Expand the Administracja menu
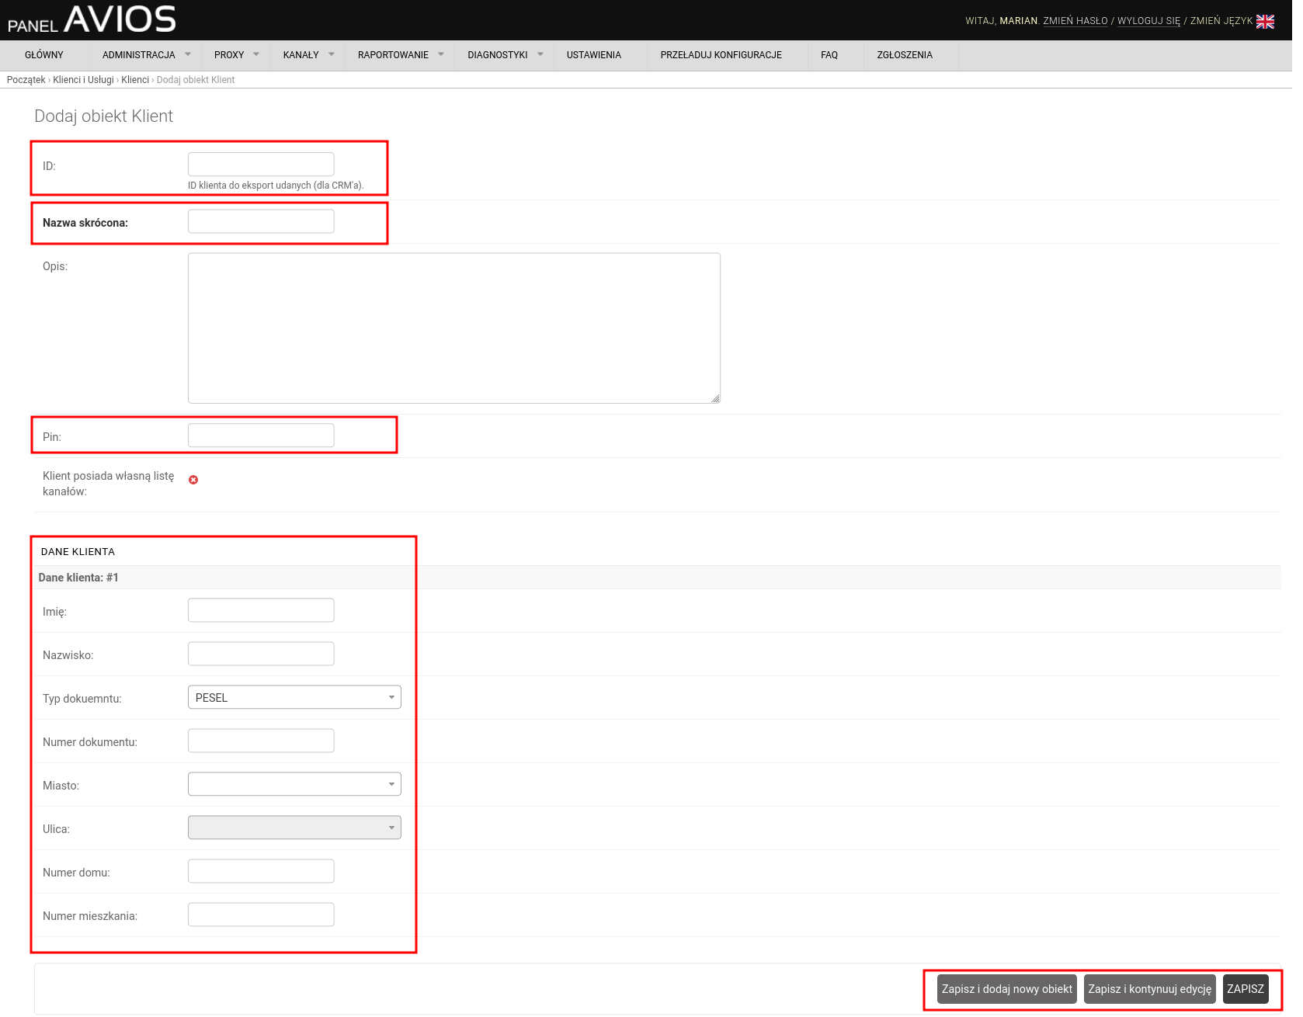Screen dimensions: 1303x1017 [x=145, y=55]
